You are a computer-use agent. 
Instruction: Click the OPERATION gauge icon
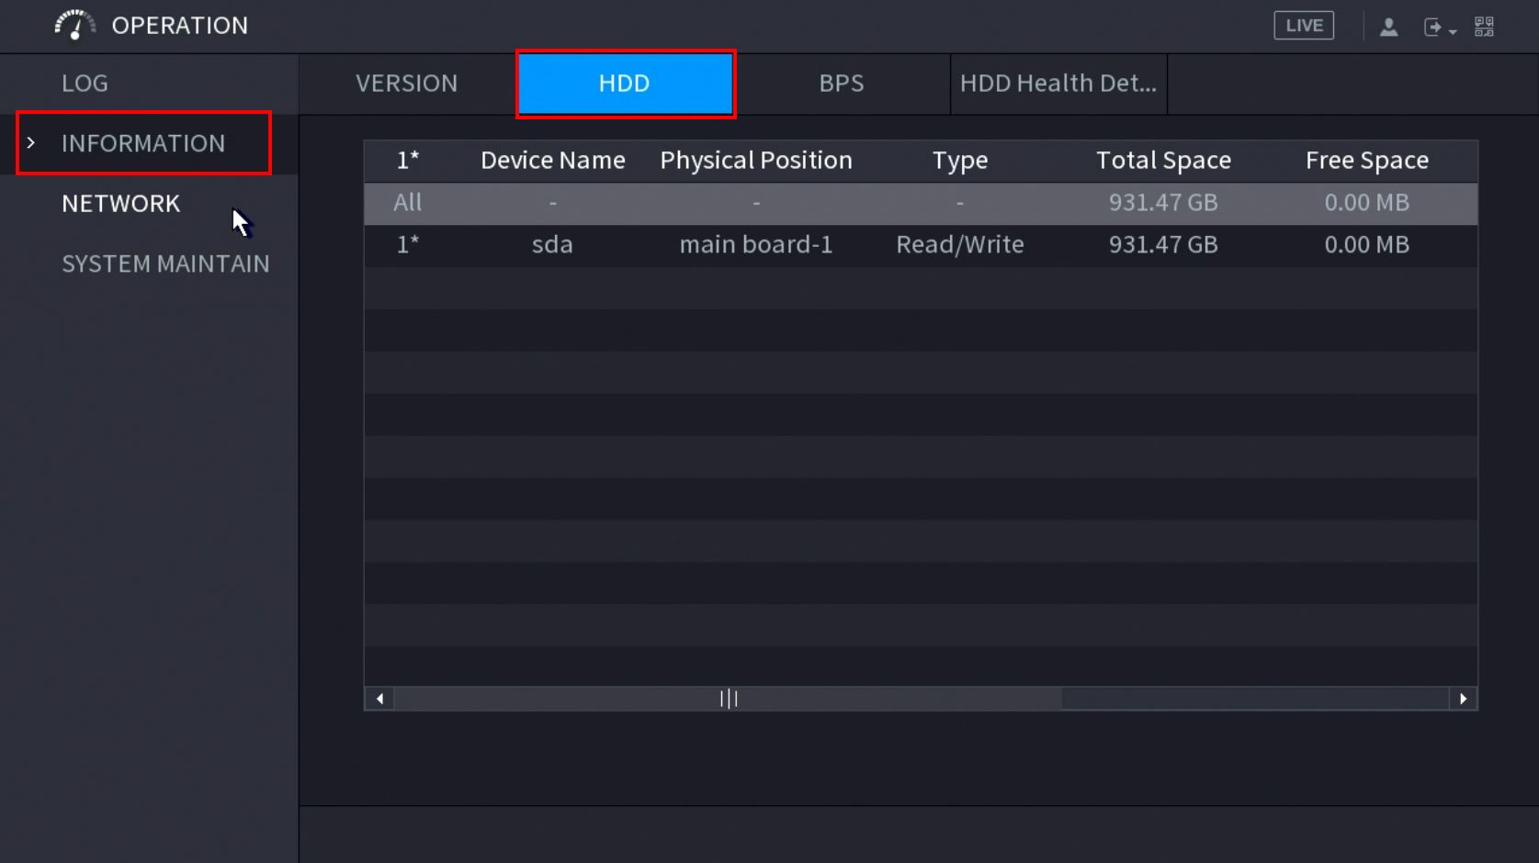[74, 25]
